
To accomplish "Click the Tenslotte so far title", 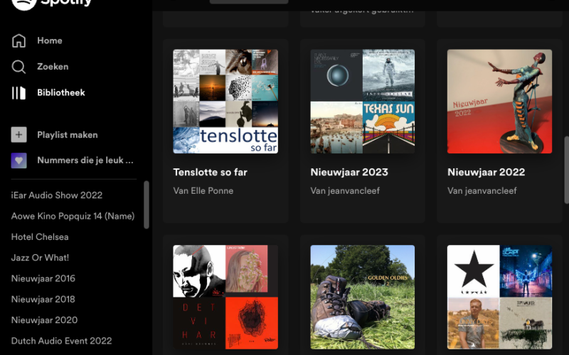I will pos(210,172).
